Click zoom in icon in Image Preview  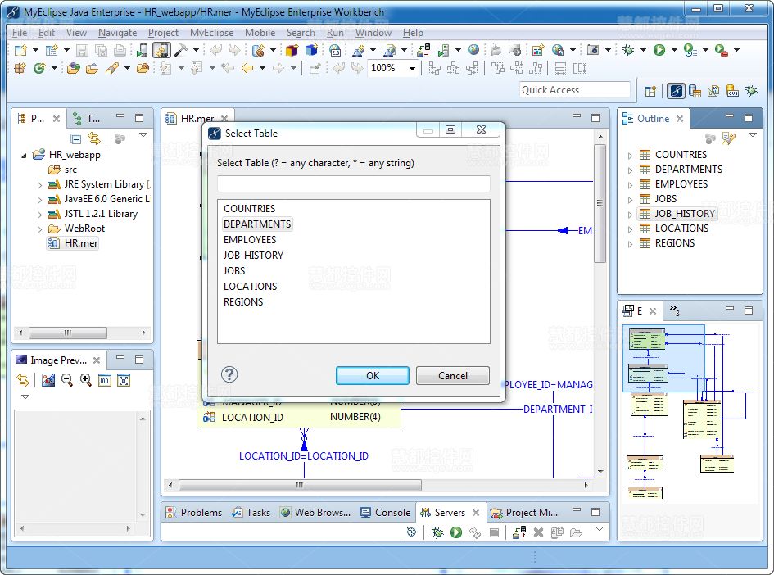(x=85, y=380)
